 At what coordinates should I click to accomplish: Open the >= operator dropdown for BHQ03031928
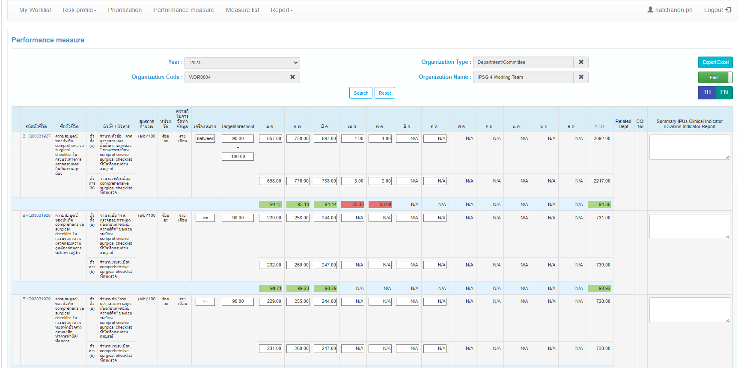(205, 218)
